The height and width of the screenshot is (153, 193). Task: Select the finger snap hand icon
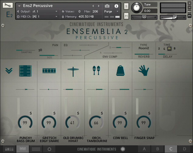click(x=144, y=70)
